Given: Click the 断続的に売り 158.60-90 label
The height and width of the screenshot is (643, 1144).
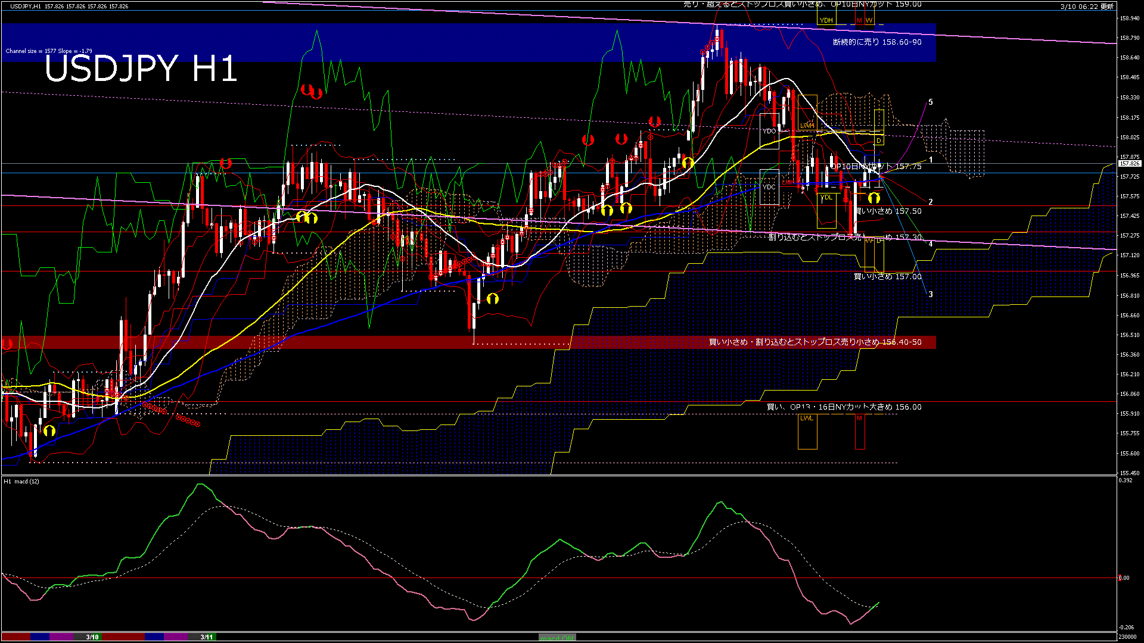Looking at the screenshot, I should coord(876,42).
